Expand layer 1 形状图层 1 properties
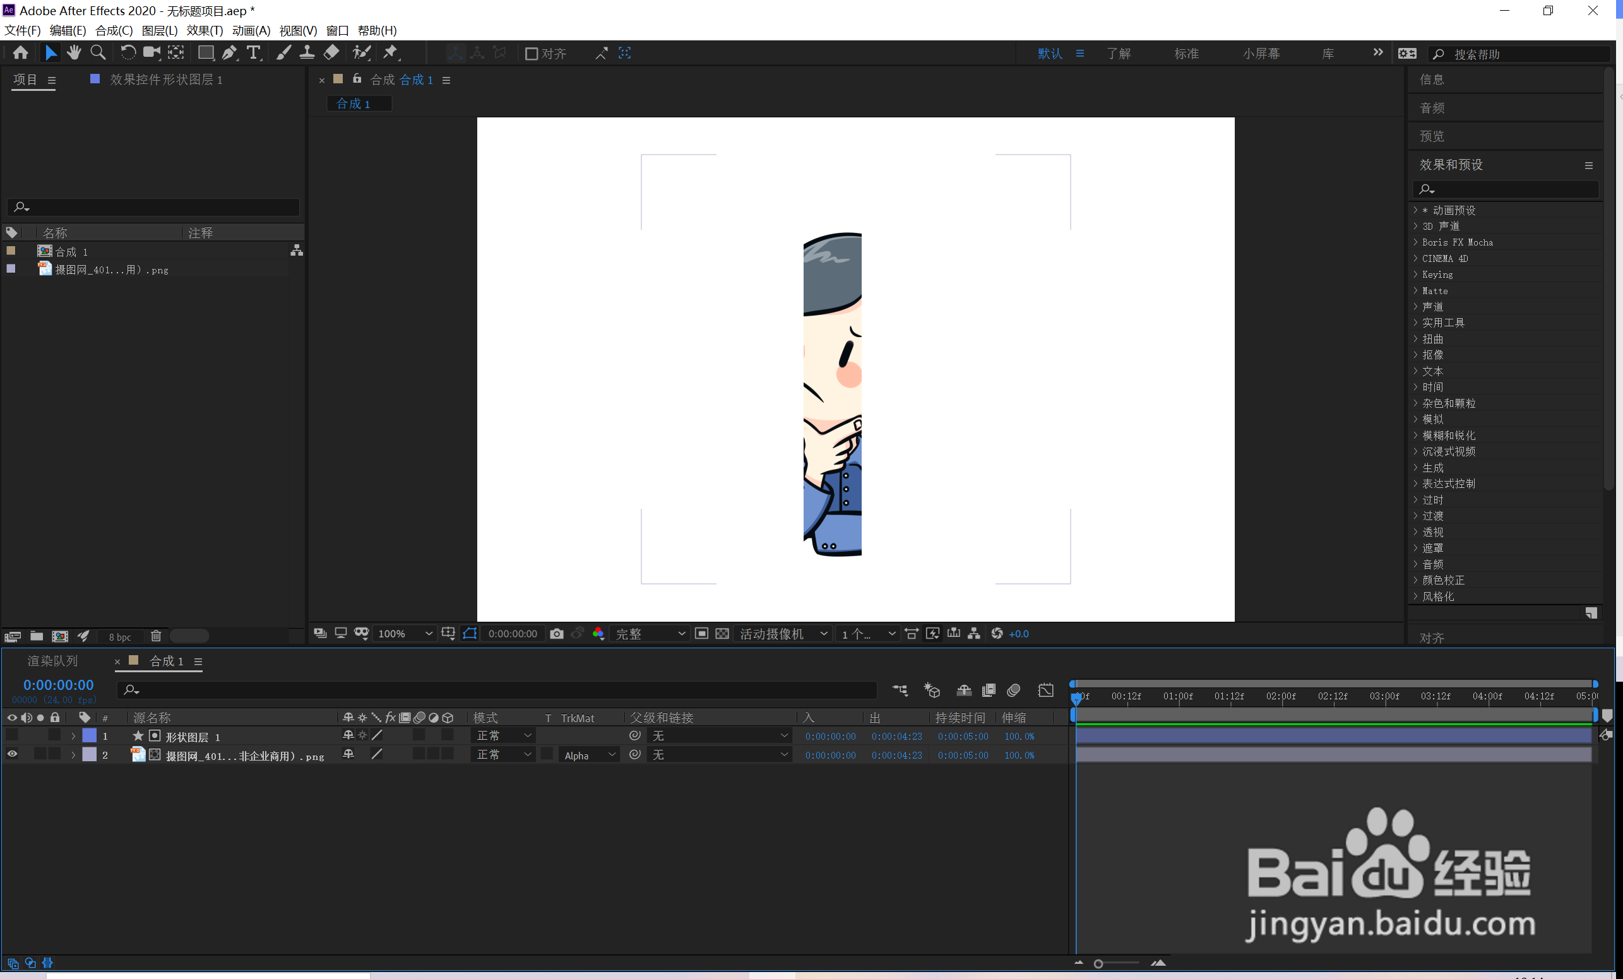This screenshot has height=979, width=1623. [73, 736]
